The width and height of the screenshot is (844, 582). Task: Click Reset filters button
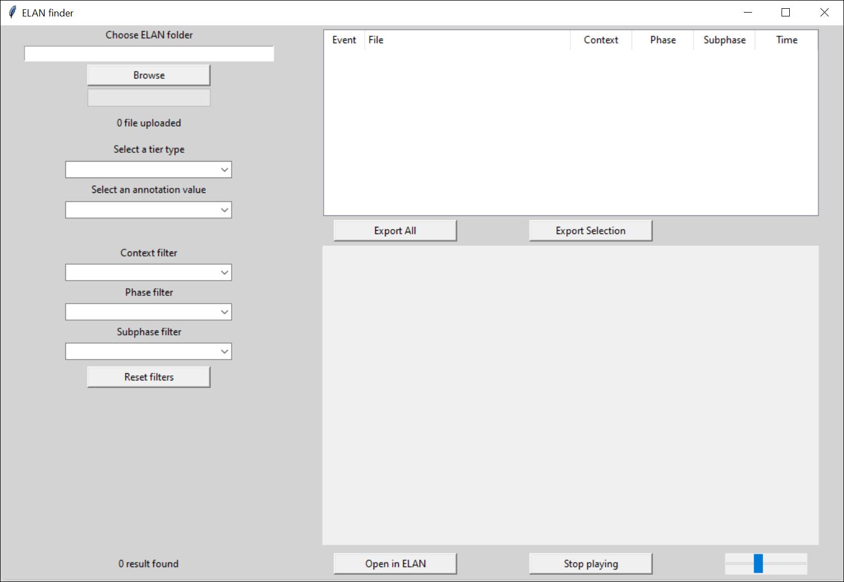pos(148,377)
